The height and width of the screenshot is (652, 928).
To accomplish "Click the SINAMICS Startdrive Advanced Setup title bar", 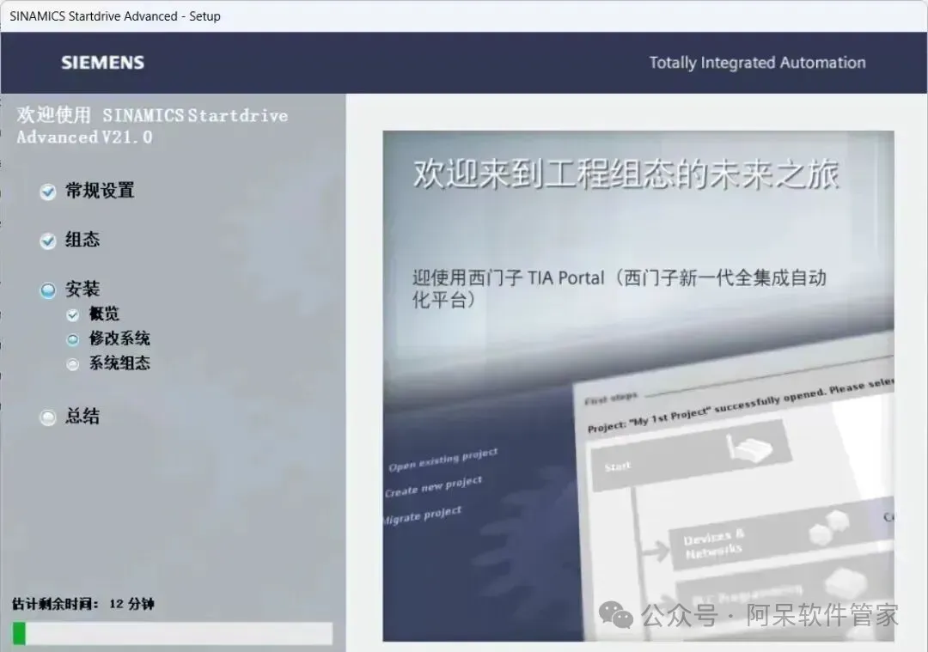I will tap(464, 16).
